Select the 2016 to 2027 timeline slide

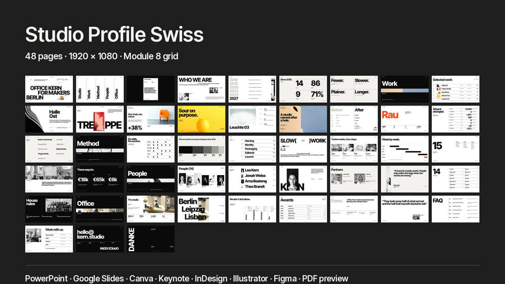pos(252,89)
